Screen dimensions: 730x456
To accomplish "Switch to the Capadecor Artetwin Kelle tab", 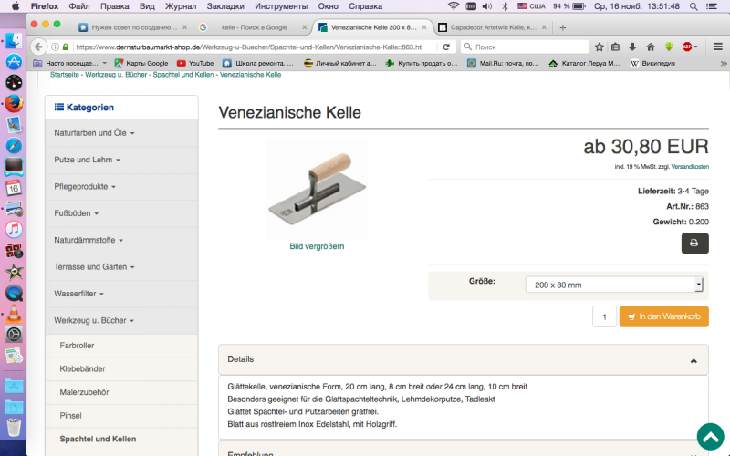I will [493, 27].
